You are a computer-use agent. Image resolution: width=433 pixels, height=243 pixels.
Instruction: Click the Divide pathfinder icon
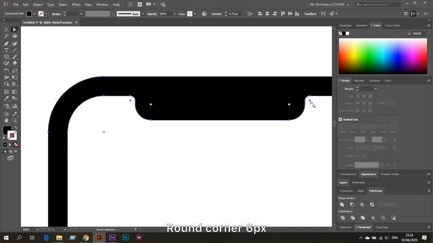(x=343, y=218)
